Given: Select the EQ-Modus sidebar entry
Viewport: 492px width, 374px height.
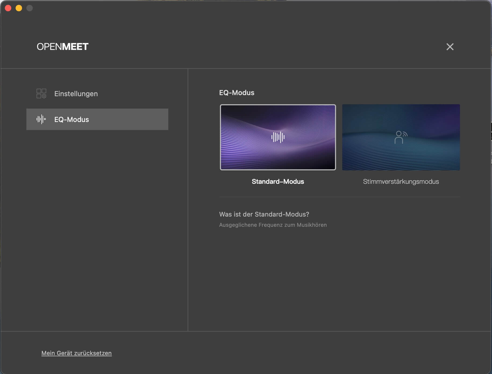Looking at the screenshot, I should (x=97, y=119).
